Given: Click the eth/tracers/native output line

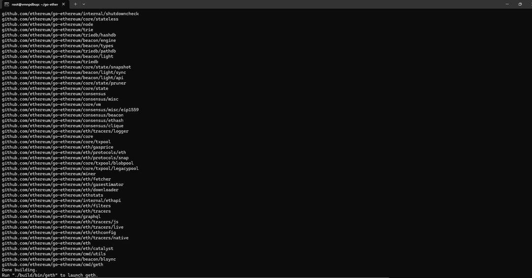Looking at the screenshot, I should 65,238.
